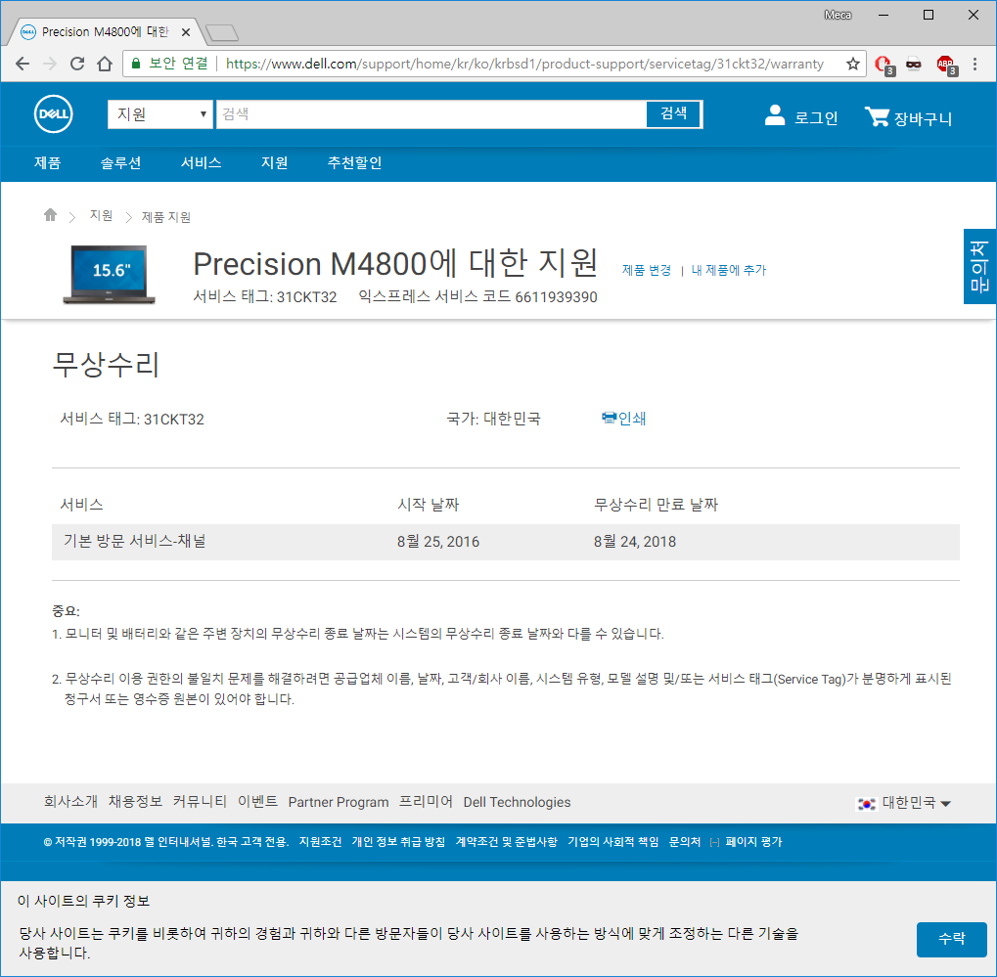Go to home via breadcrumb house icon

50,215
